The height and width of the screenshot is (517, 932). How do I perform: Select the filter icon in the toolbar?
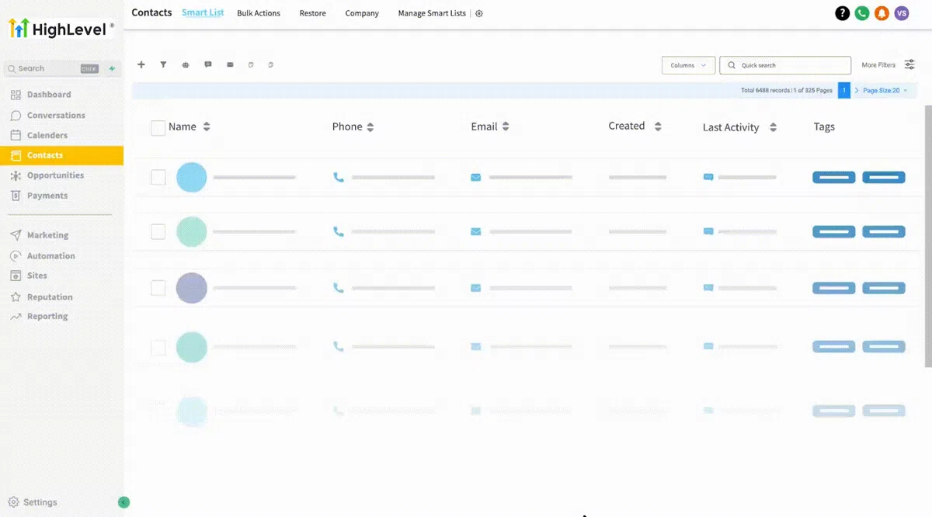tap(163, 64)
